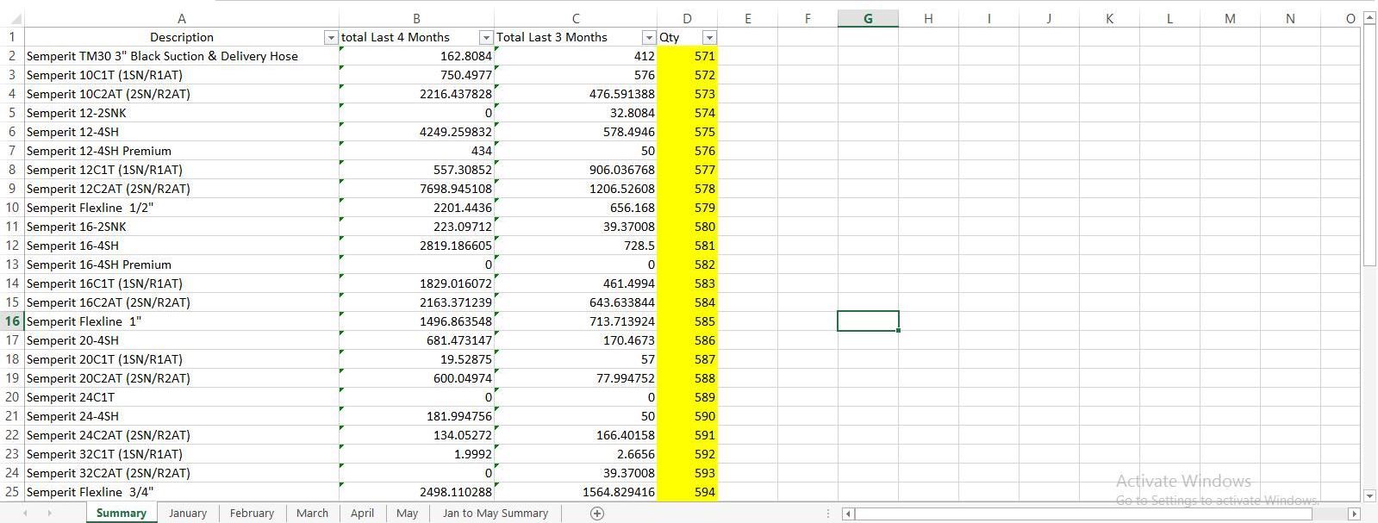Click yellow Qty cell 580
Screen dimensions: 1378x523
[687, 227]
